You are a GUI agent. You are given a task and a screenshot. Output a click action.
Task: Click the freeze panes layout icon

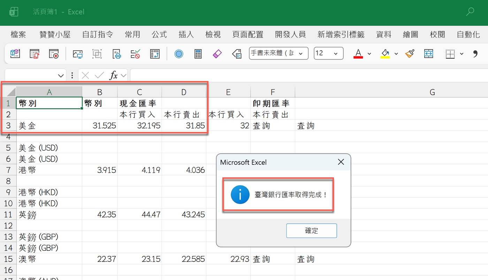[x=155, y=53]
